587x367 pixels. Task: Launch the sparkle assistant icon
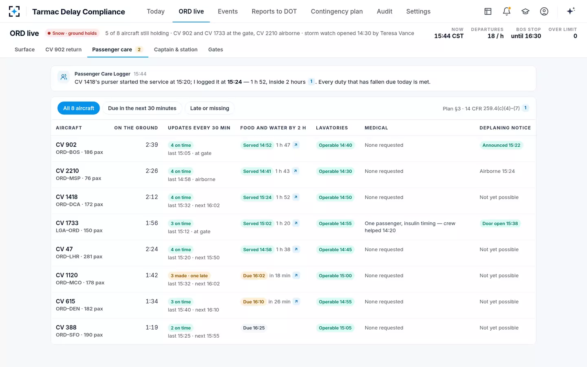pyautogui.click(x=571, y=11)
